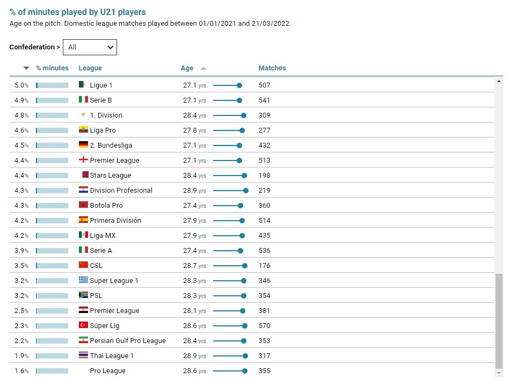Click the Qatar flag beside Stars League

(x=84, y=175)
